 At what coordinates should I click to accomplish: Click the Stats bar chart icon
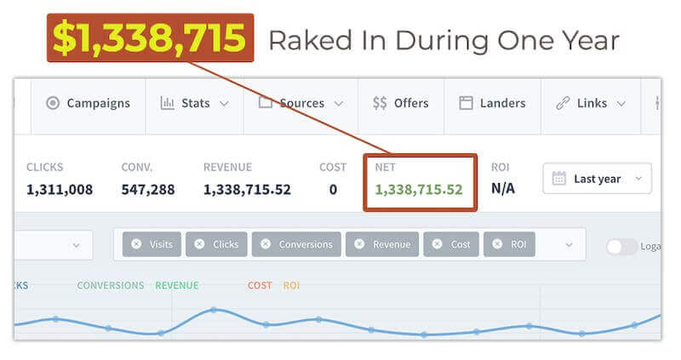167,103
